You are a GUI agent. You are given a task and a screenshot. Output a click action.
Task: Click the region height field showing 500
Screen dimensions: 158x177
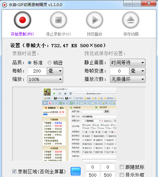(x=108, y=174)
